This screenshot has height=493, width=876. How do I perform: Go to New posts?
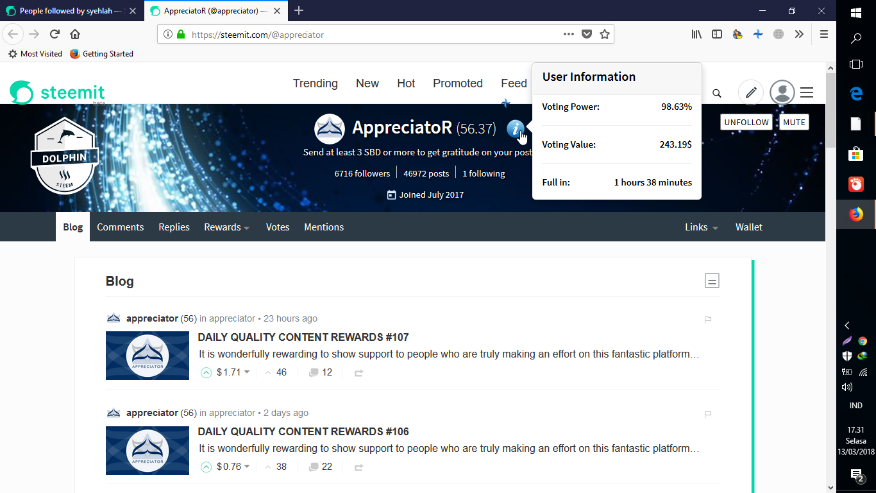[x=367, y=83]
